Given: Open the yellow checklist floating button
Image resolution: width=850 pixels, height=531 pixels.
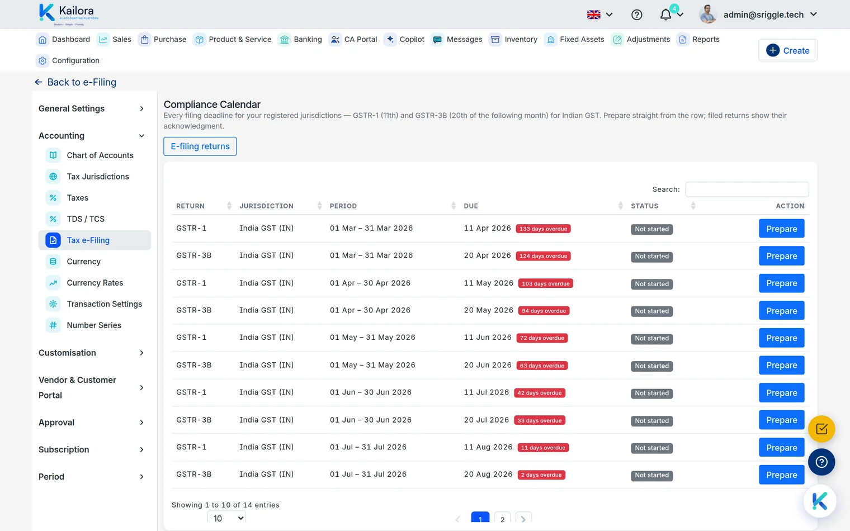Looking at the screenshot, I should coord(821,429).
